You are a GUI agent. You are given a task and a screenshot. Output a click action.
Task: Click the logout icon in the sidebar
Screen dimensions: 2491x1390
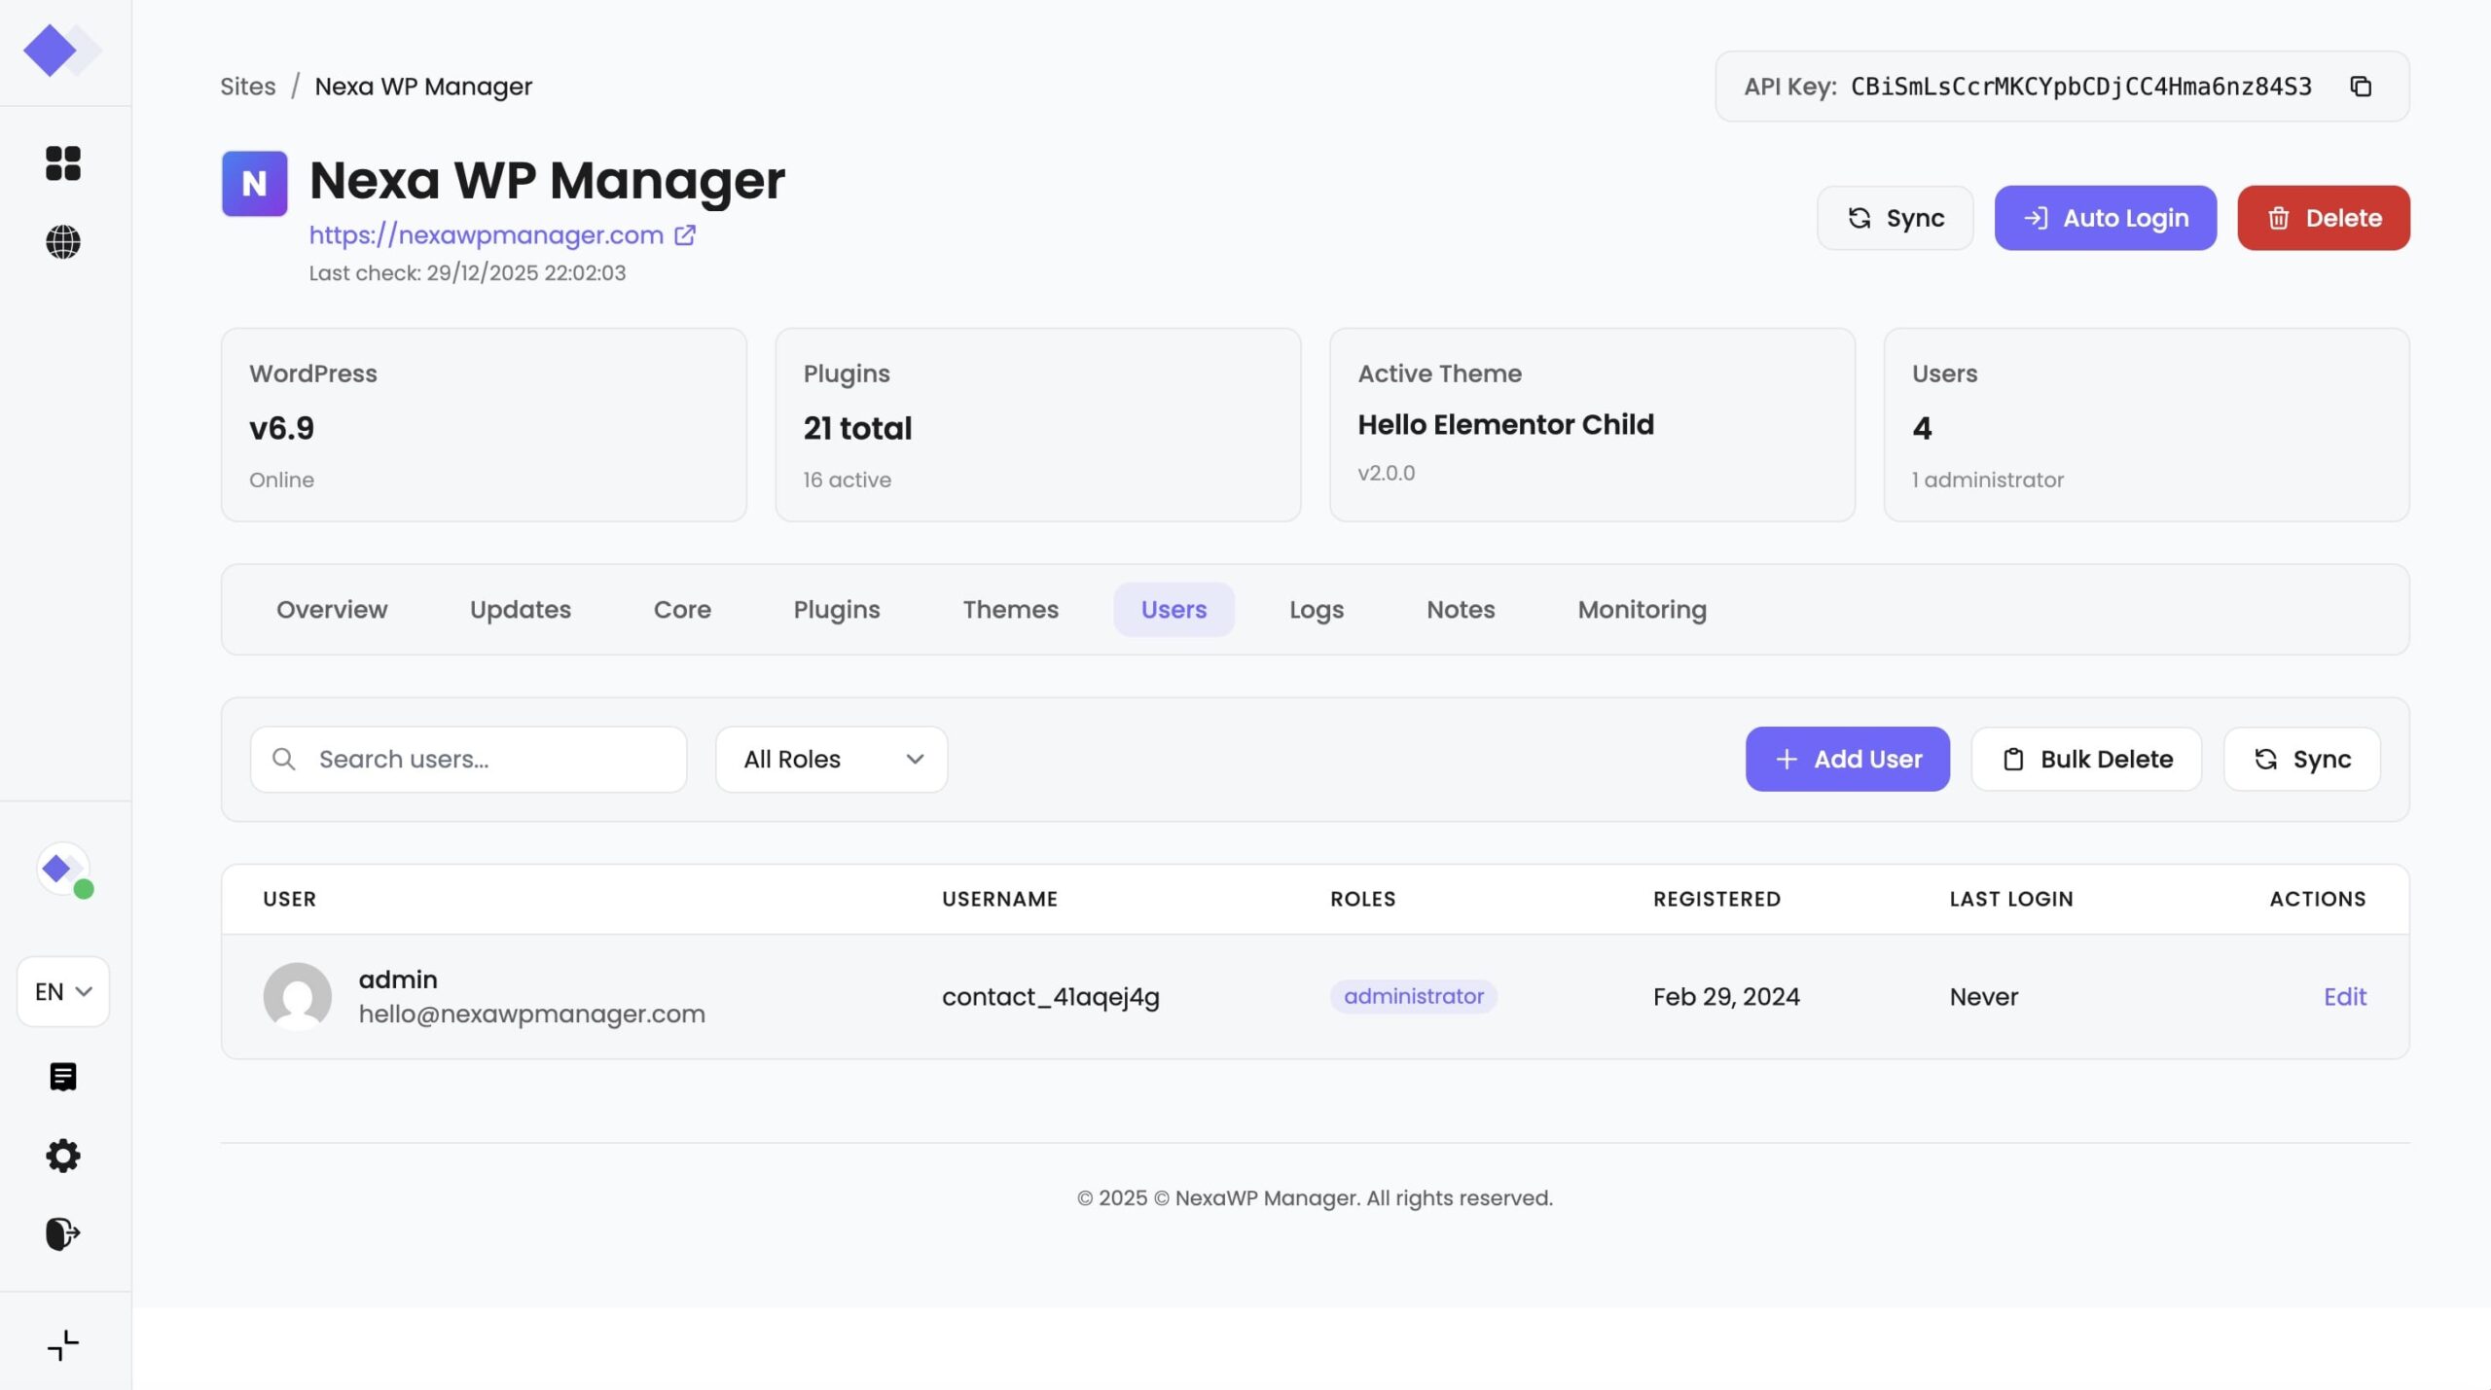[x=63, y=1233]
